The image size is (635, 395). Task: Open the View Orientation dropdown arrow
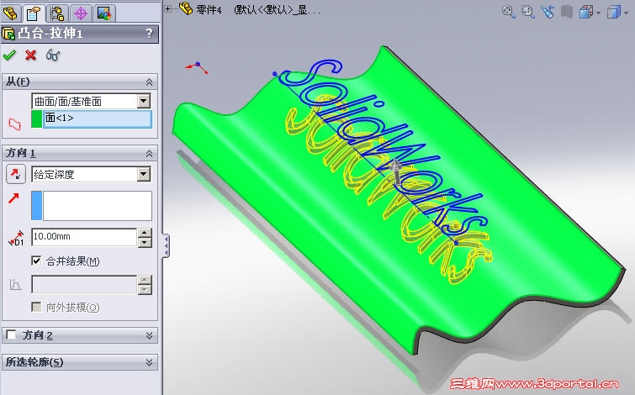click(598, 13)
